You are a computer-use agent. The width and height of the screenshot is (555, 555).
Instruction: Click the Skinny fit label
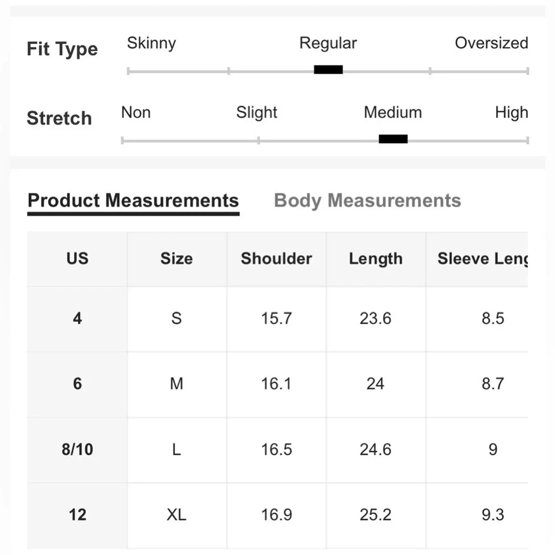tap(152, 43)
